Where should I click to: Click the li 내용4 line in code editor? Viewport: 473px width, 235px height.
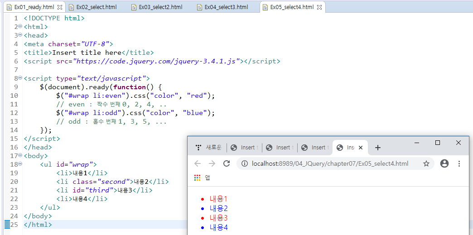click(x=82, y=199)
